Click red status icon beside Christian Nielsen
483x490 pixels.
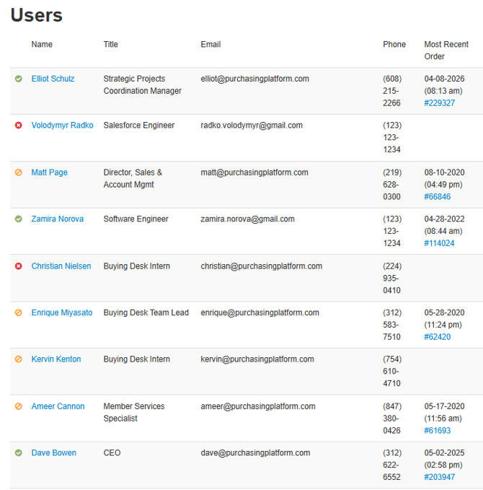tap(19, 266)
